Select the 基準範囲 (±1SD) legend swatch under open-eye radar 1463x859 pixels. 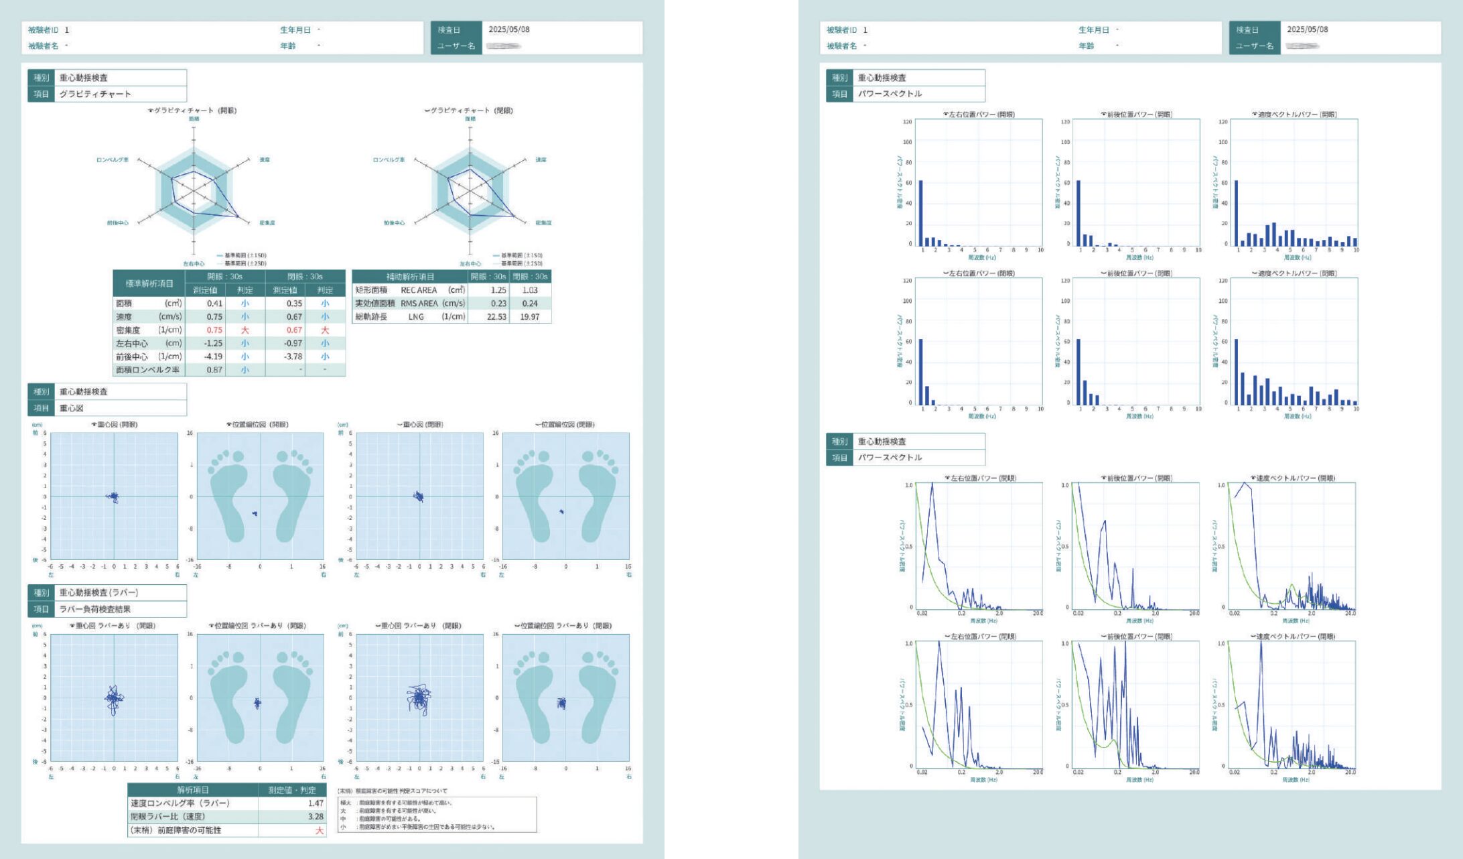tap(220, 255)
